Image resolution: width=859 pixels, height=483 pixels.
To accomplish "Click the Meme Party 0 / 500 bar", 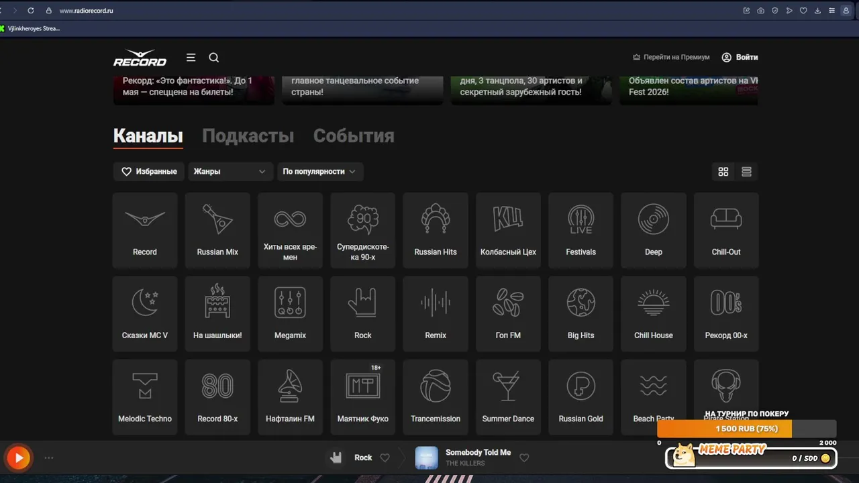I will (x=752, y=457).
